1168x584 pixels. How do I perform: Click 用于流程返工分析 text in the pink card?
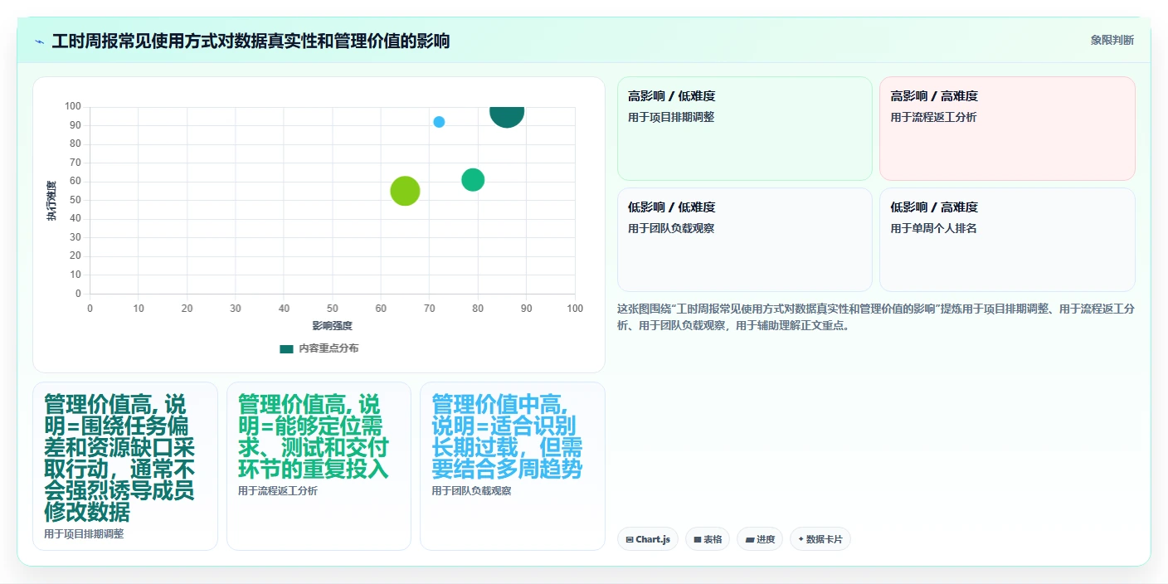click(933, 117)
